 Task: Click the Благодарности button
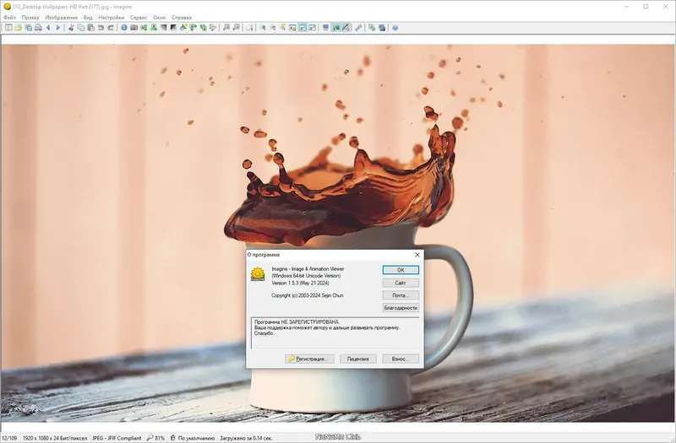401,308
